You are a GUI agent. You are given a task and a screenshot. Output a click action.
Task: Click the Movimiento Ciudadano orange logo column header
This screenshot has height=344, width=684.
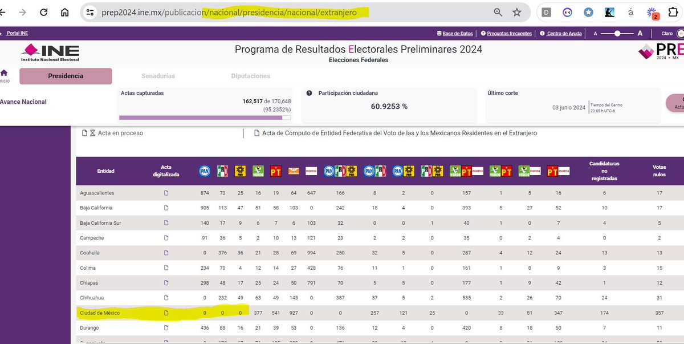click(x=294, y=171)
